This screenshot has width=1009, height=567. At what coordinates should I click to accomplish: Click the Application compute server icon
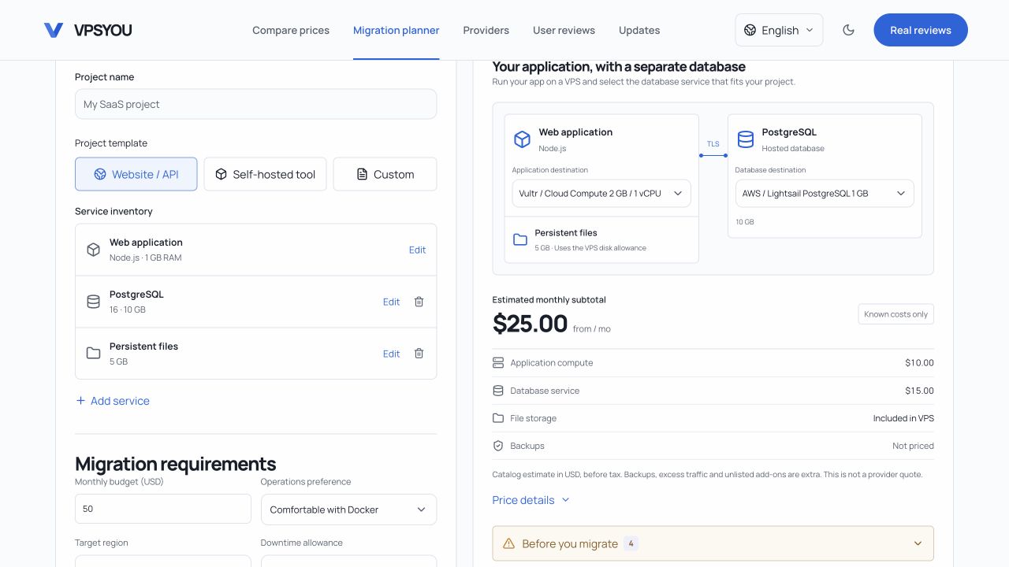point(497,363)
